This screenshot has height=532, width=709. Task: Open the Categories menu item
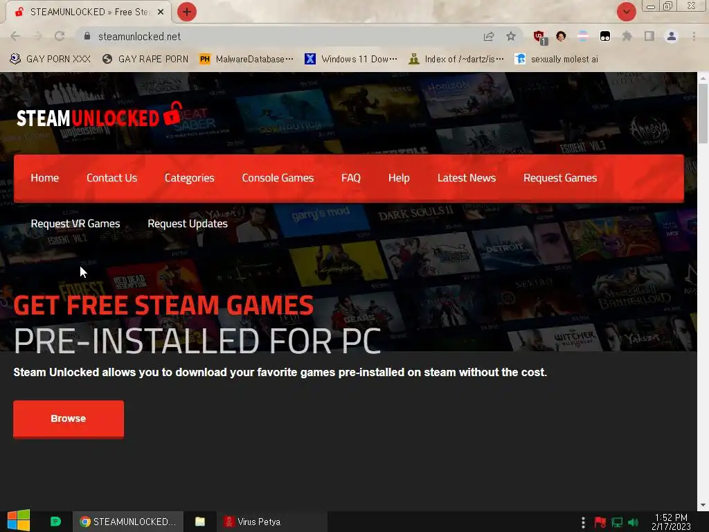tap(190, 178)
